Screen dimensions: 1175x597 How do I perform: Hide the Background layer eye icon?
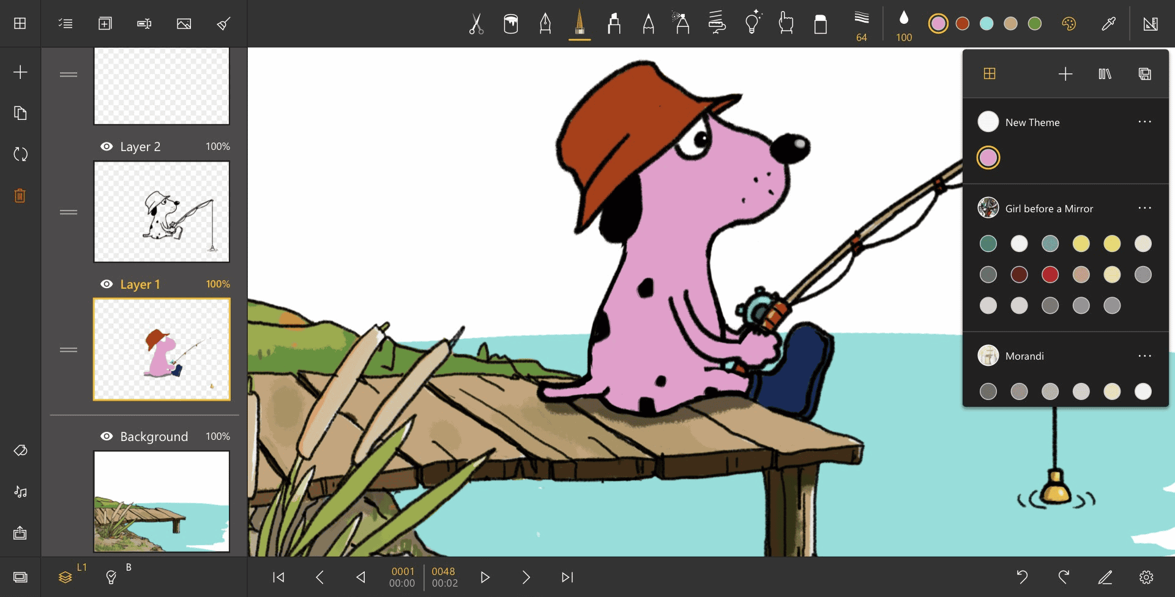pyautogui.click(x=106, y=436)
